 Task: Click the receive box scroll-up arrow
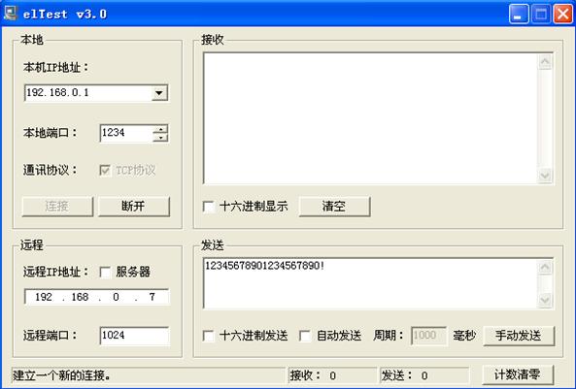point(545,62)
